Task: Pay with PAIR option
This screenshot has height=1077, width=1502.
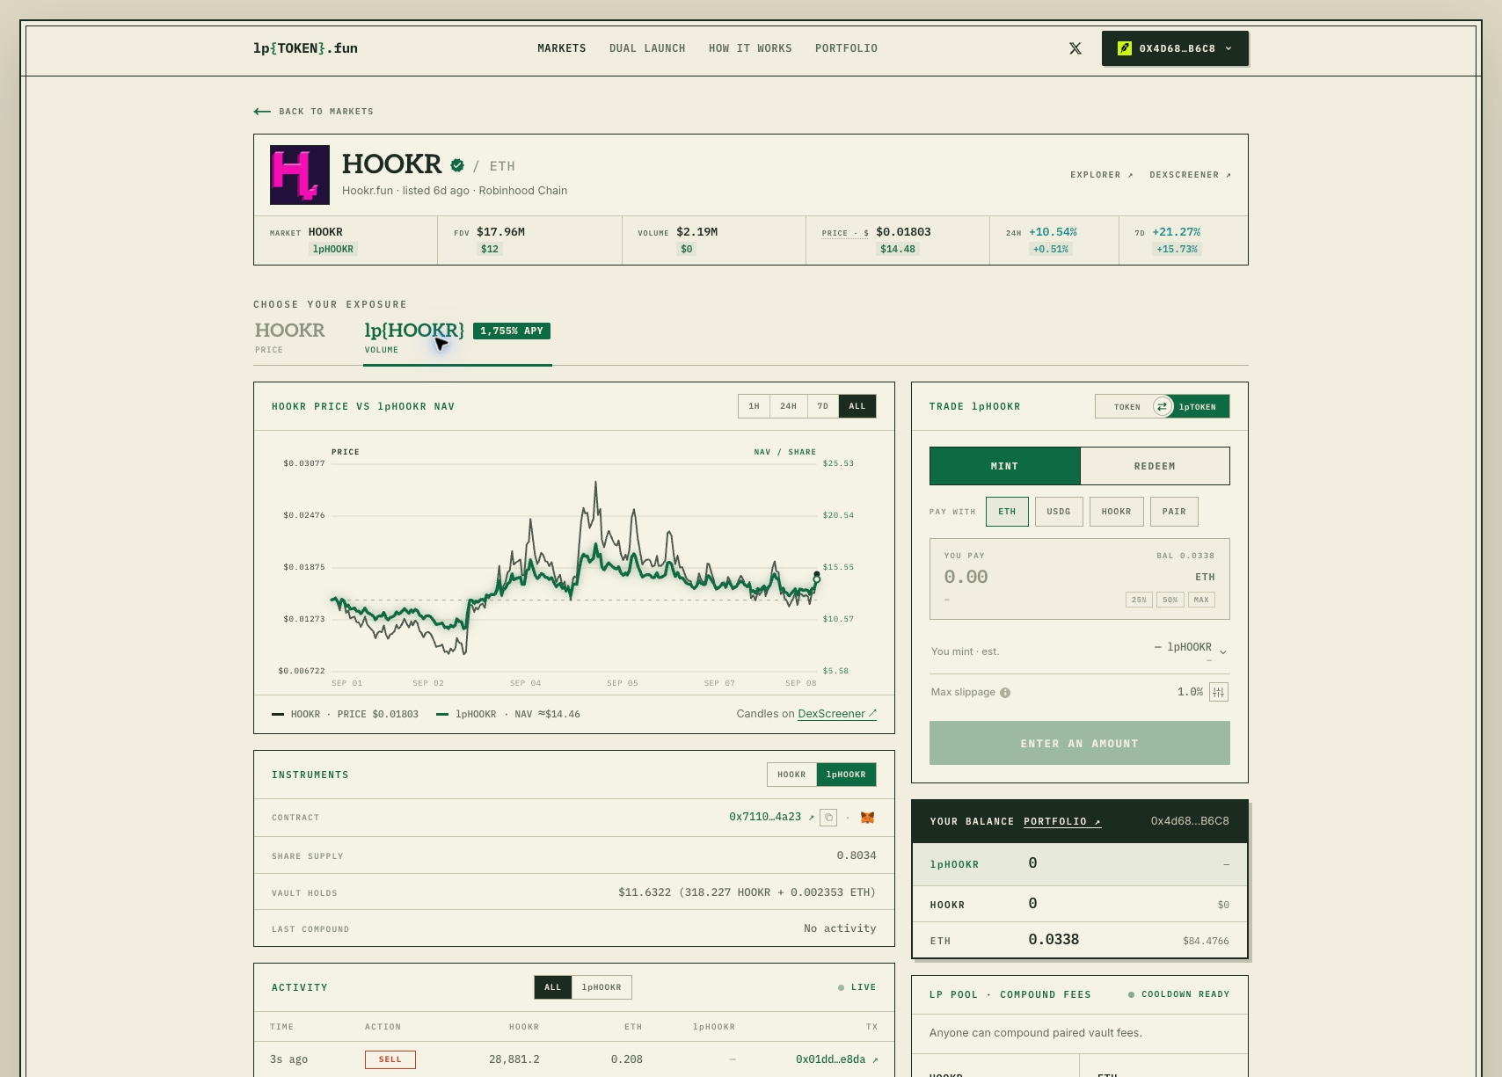Action: [1174, 512]
